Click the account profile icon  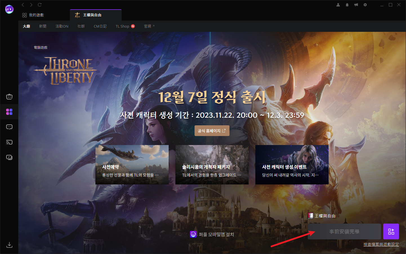(338, 5)
